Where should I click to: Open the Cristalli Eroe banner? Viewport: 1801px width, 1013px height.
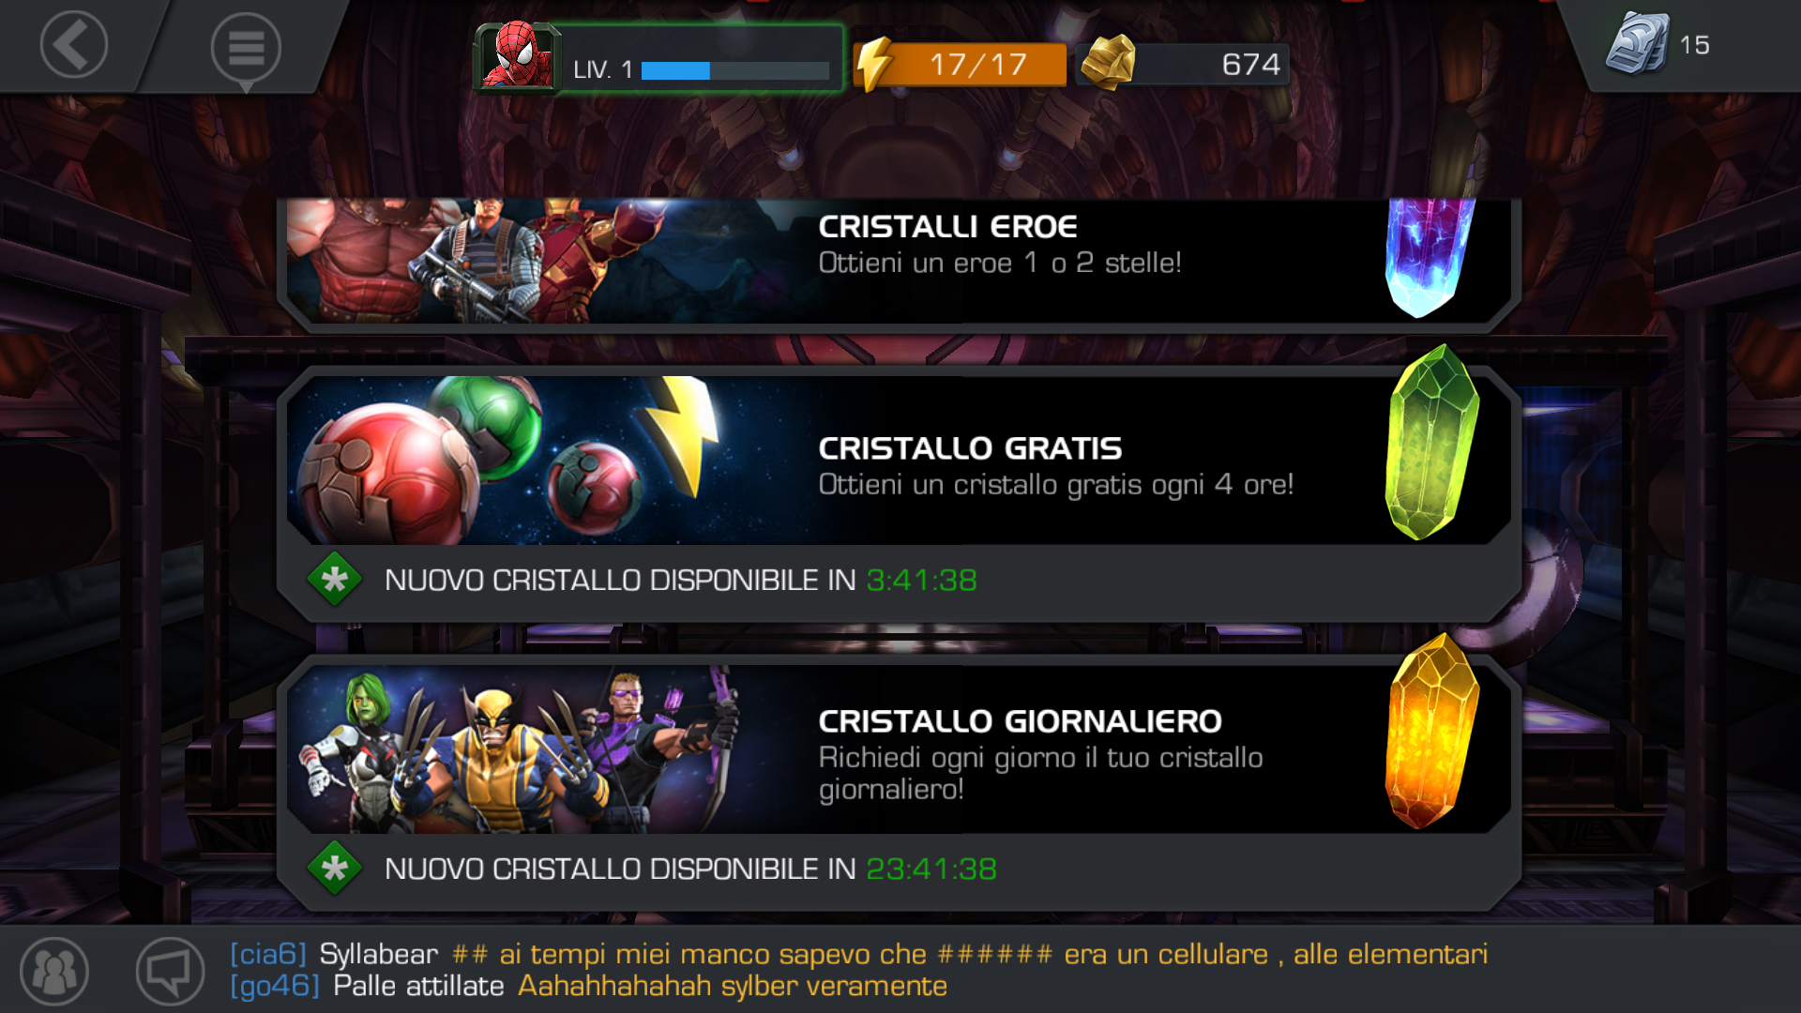899,261
